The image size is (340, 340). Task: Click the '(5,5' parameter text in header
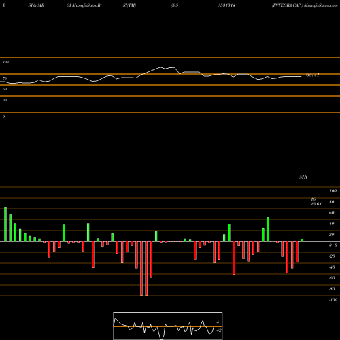(175, 5)
